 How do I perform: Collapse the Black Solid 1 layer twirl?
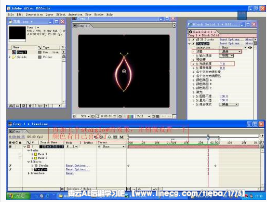click(24, 146)
